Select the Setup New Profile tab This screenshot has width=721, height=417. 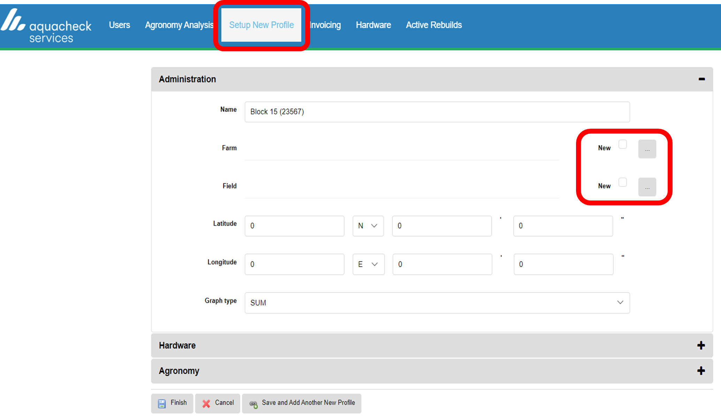pyautogui.click(x=261, y=25)
